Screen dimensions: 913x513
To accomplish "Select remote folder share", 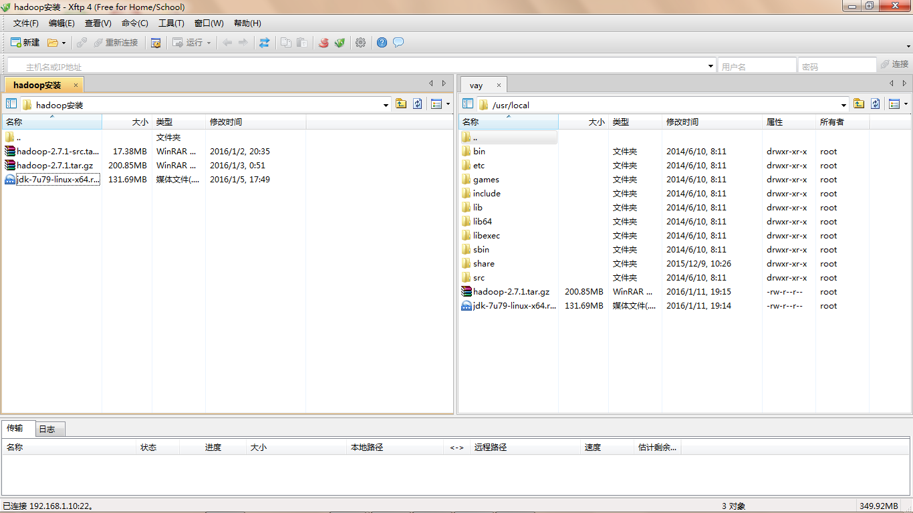I will coord(478,264).
